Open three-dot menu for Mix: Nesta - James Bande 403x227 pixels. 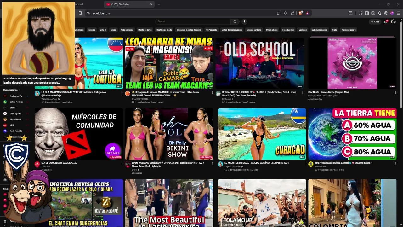click(x=395, y=93)
